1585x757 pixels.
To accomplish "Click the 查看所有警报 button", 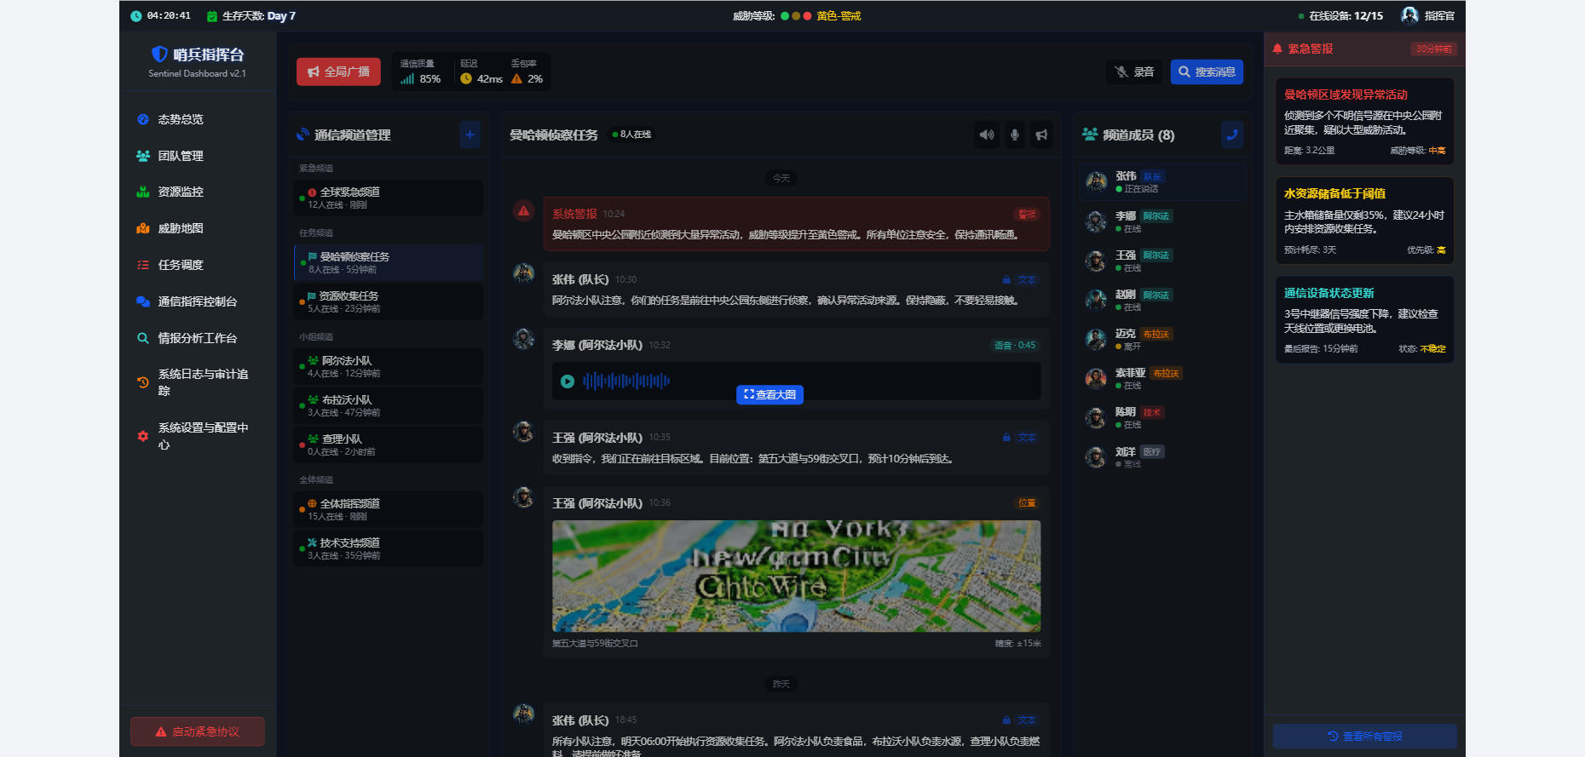I will pyautogui.click(x=1364, y=736).
